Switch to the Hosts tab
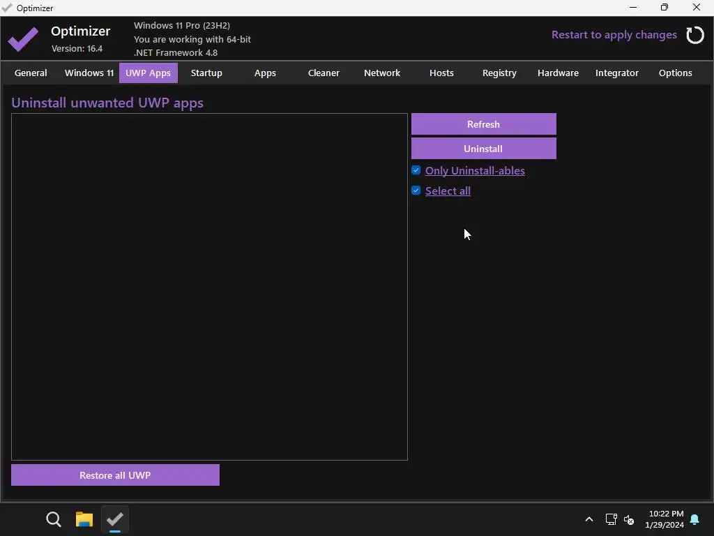Viewport: 714px width, 536px height. (x=441, y=73)
